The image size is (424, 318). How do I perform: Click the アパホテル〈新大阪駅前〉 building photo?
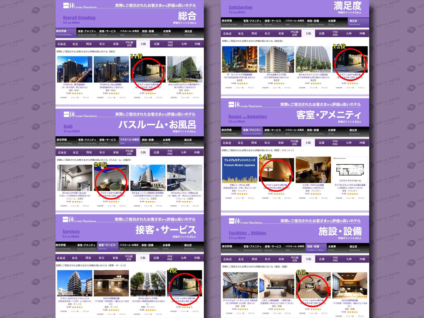pyautogui.click(x=75, y=69)
